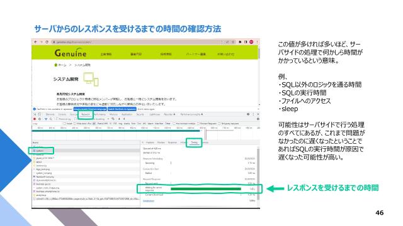The height and width of the screenshot is (226, 403).
Task: Toggle the Preserve log checkbox
Action: click(57, 119)
